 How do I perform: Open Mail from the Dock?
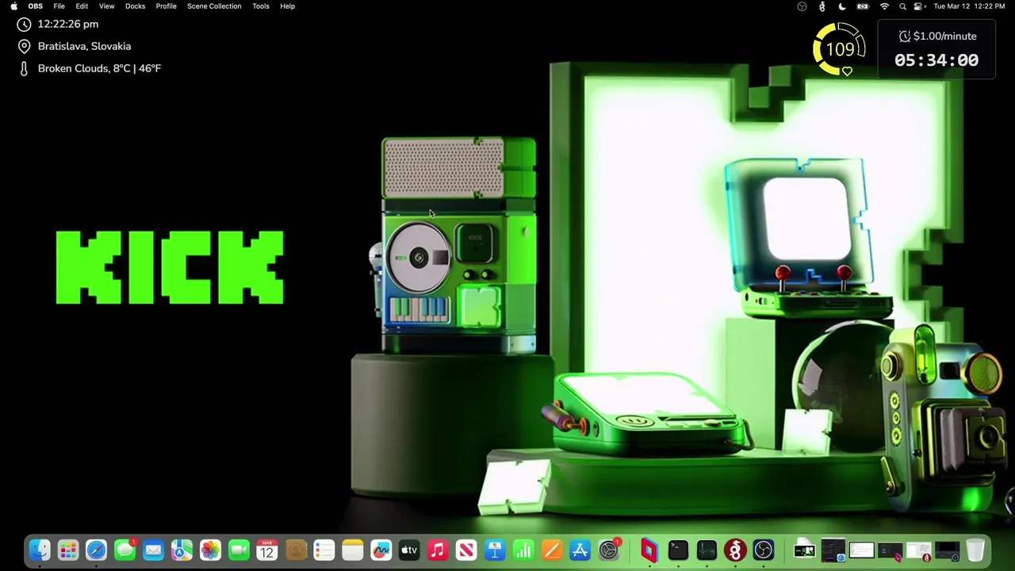(153, 550)
